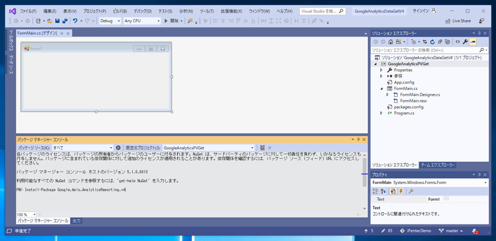Click the iPentecDemo repository in status bar

[416, 231]
